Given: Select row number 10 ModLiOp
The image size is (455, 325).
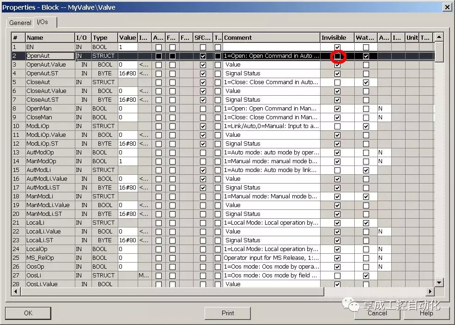Looking at the screenshot, I should 18,126.
